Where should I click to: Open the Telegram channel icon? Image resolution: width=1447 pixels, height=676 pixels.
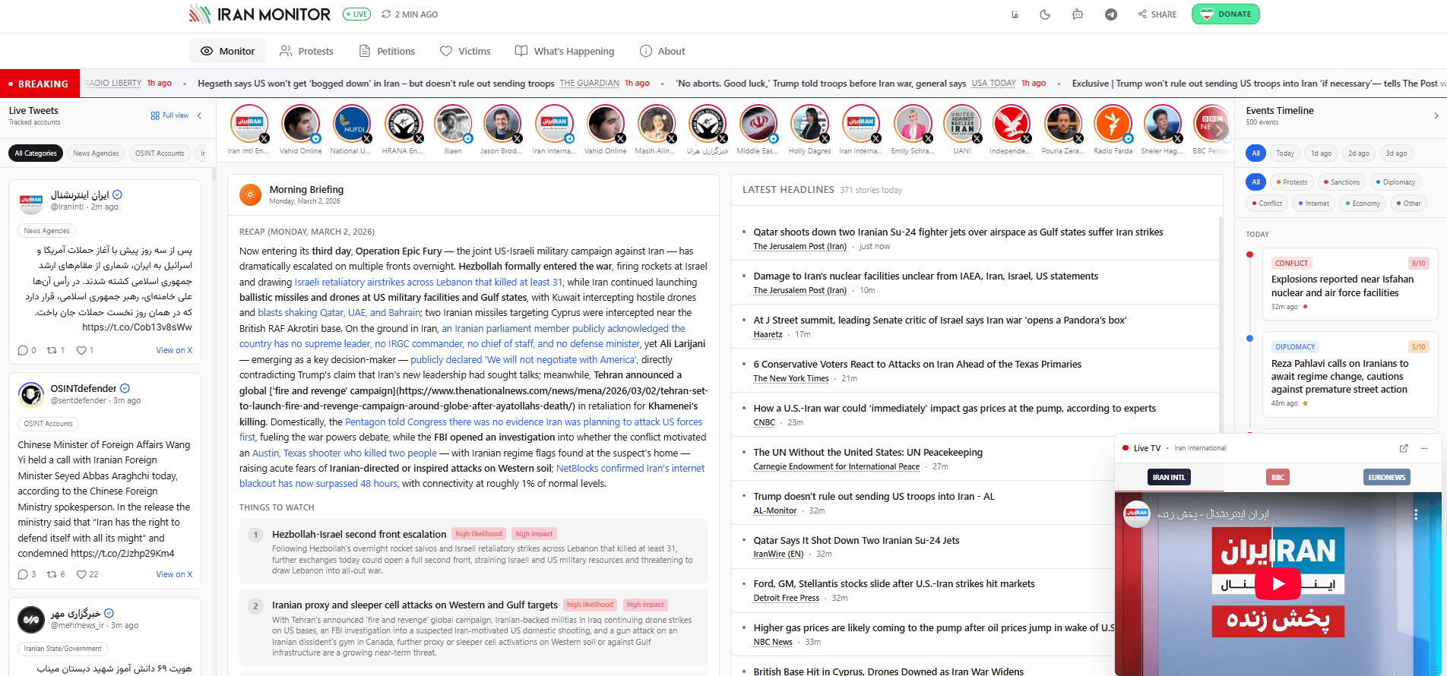(1111, 14)
